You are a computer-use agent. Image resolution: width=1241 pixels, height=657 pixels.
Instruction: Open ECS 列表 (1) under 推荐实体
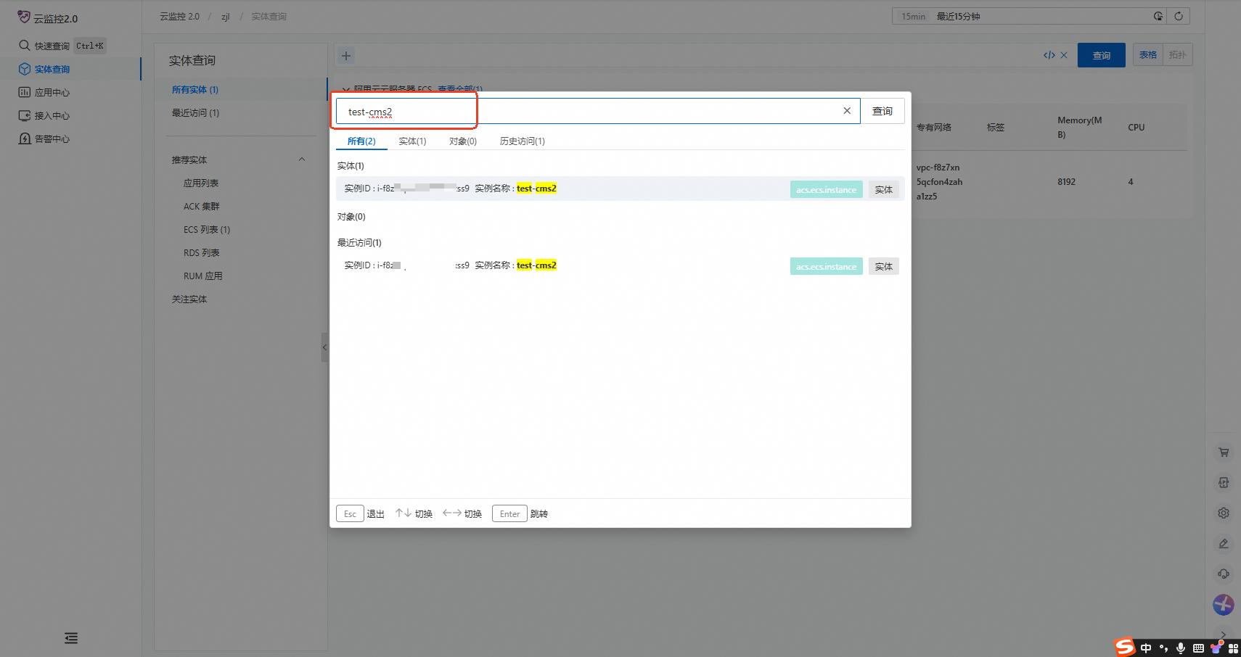207,230
